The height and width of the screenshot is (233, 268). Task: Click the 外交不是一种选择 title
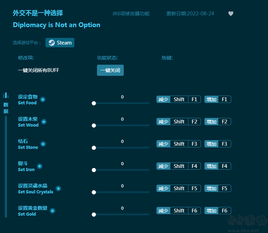pos(38,13)
